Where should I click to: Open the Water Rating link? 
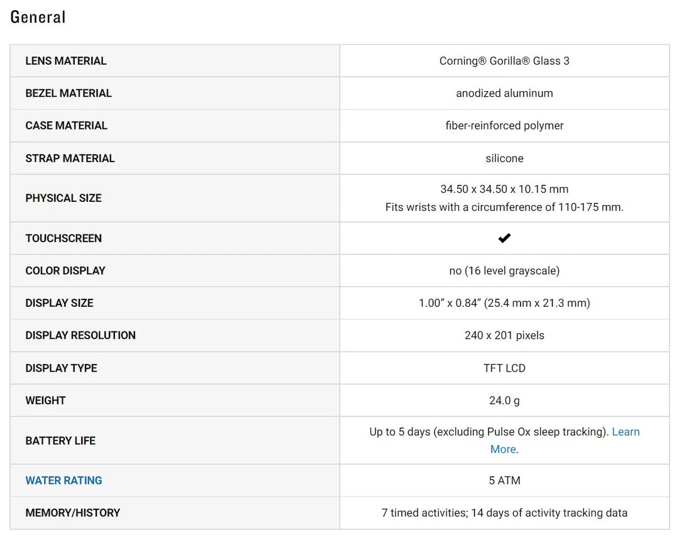(63, 480)
